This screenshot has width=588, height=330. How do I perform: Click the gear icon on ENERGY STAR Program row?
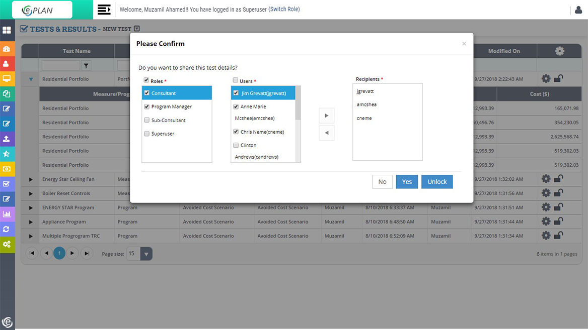point(546,207)
